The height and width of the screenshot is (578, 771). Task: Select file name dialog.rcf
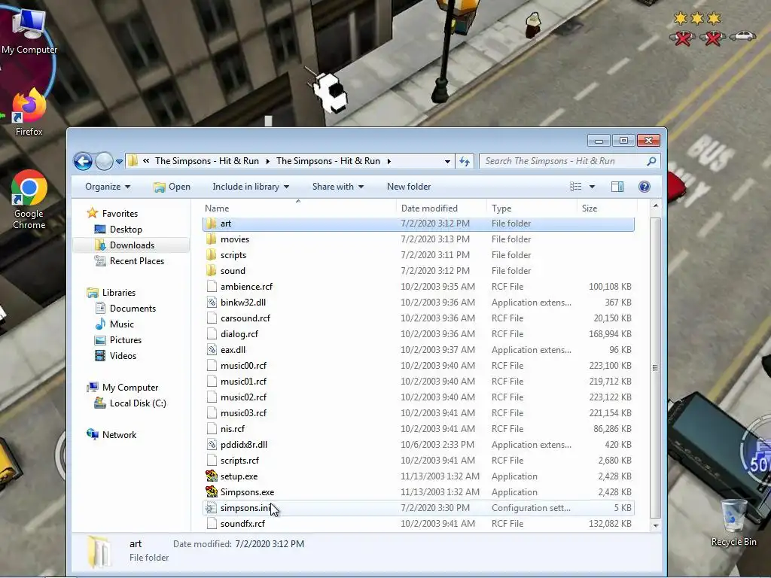click(239, 334)
